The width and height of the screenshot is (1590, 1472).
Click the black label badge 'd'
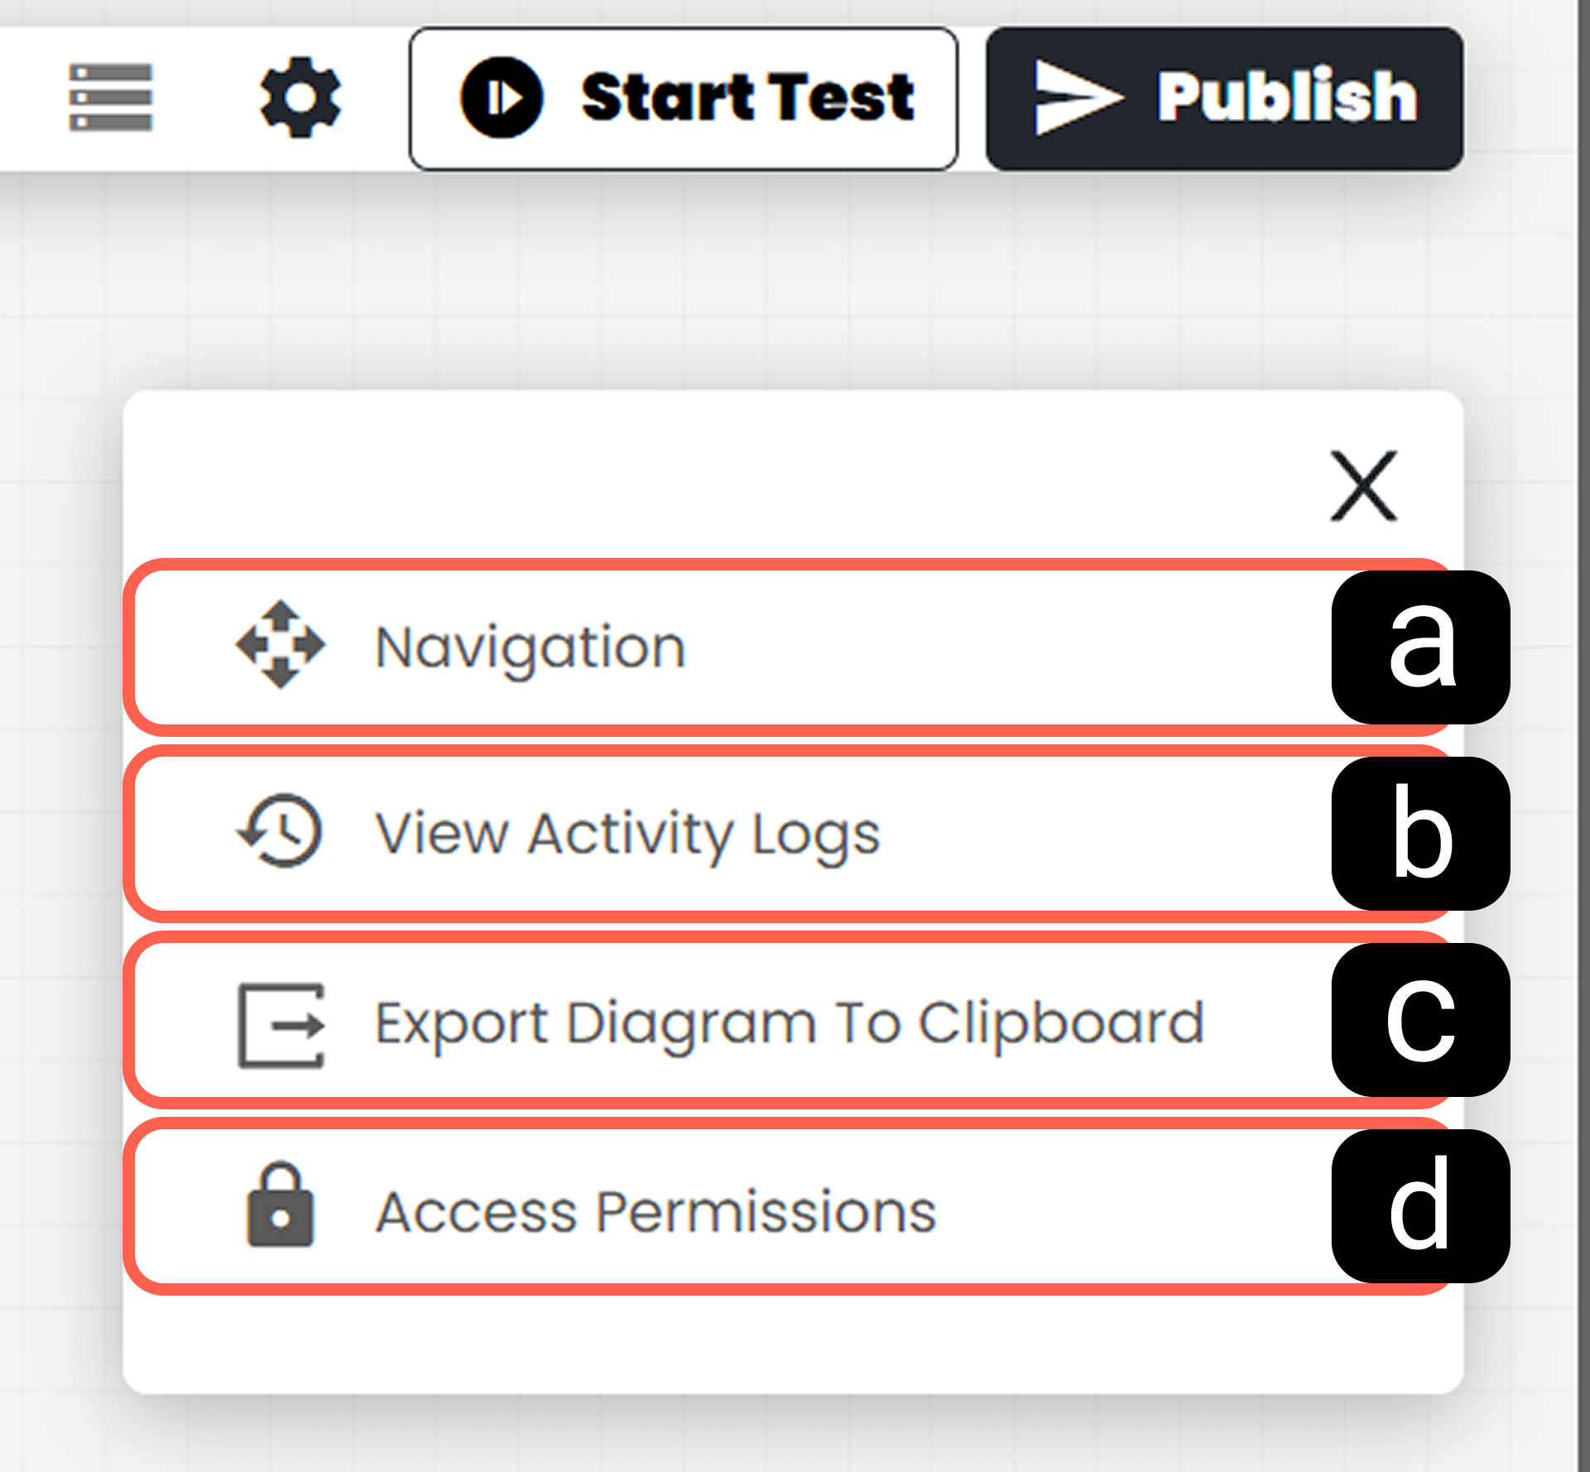click(1420, 1206)
